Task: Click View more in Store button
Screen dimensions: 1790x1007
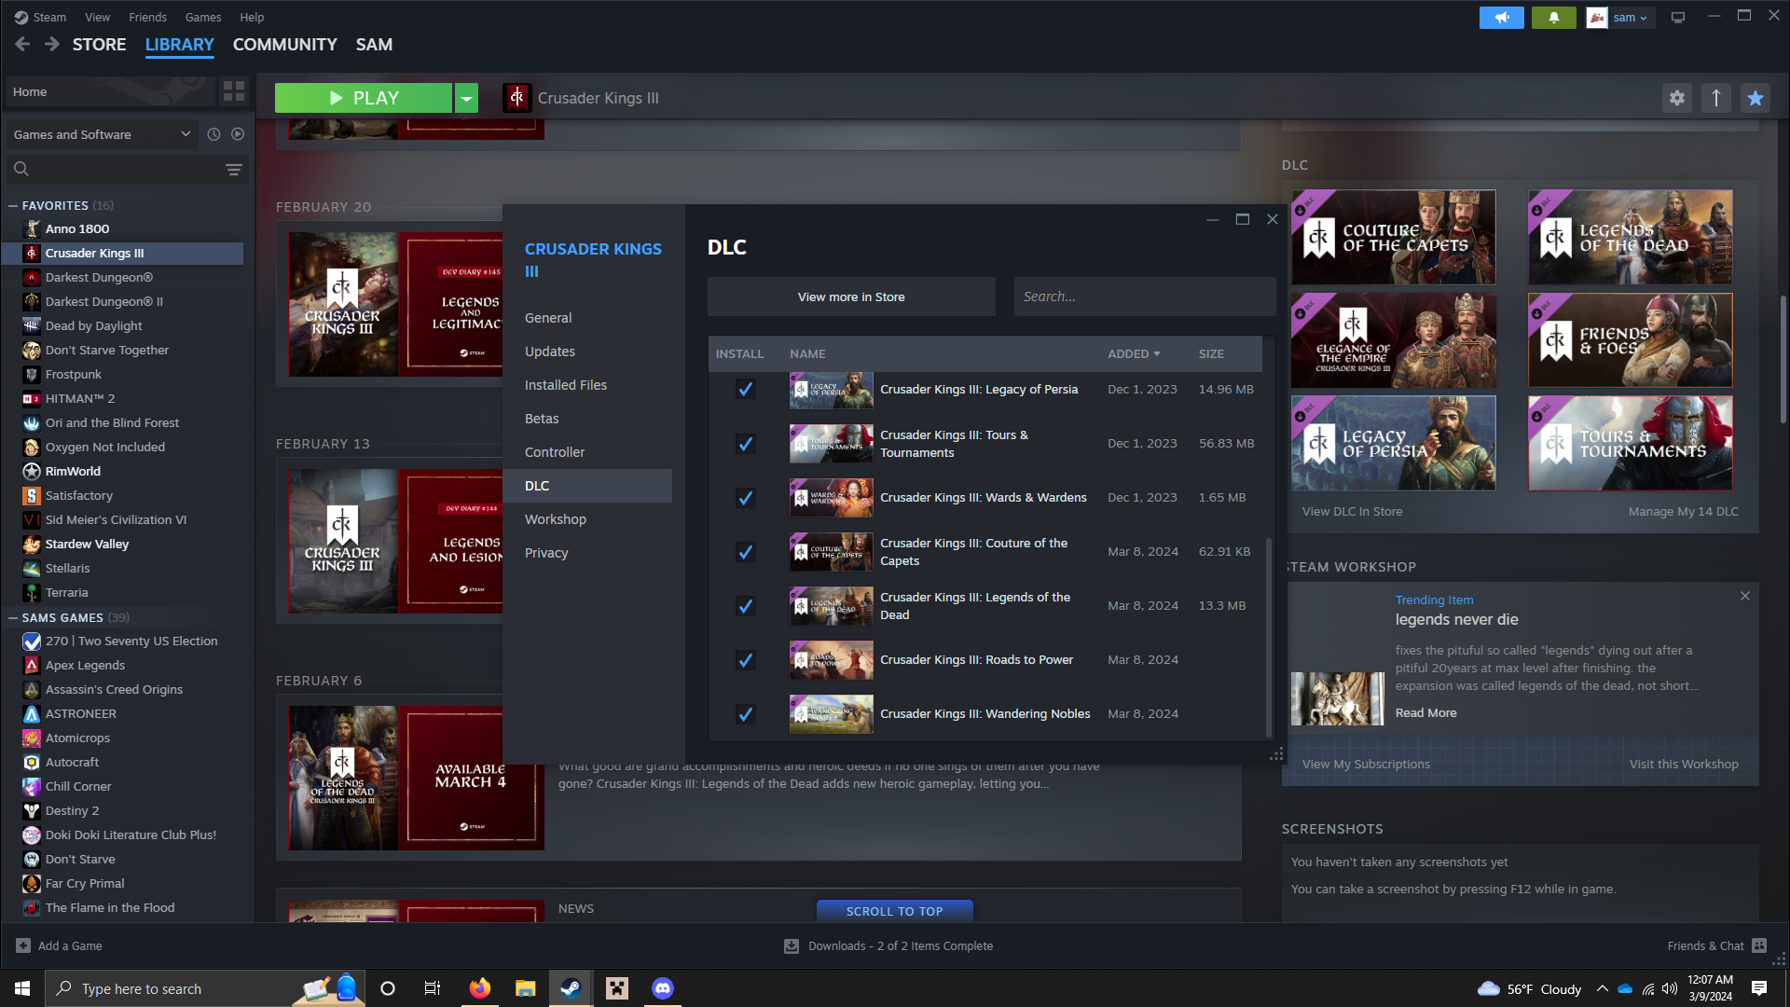Action: coord(850,297)
